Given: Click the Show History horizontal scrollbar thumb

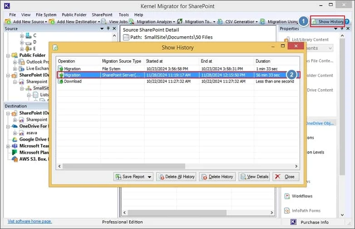Looking at the screenshot, I should click(x=124, y=166).
